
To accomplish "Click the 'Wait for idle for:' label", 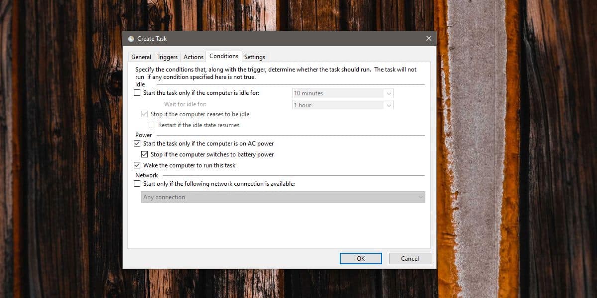I will click(185, 104).
